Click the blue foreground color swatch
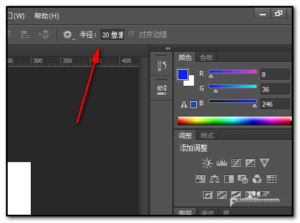This screenshot has height=223, width=300. coord(183,75)
